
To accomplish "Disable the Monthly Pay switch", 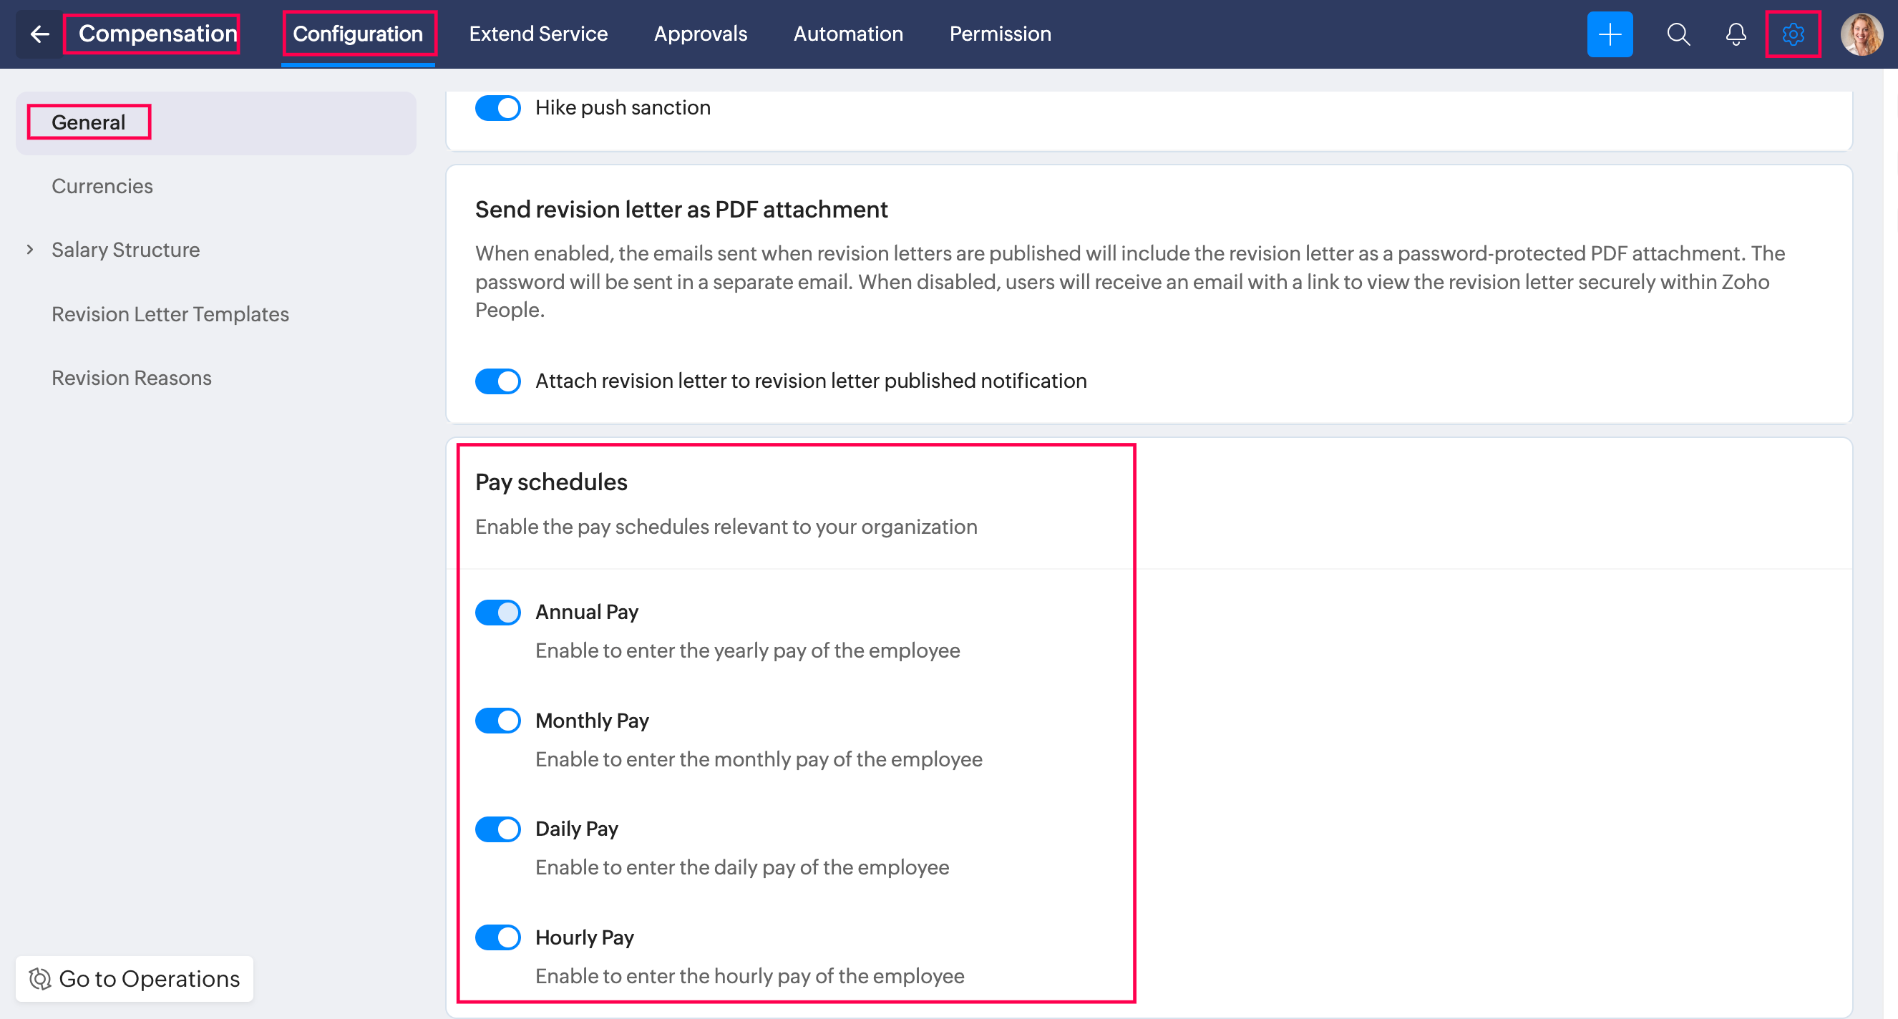I will tap(497, 721).
